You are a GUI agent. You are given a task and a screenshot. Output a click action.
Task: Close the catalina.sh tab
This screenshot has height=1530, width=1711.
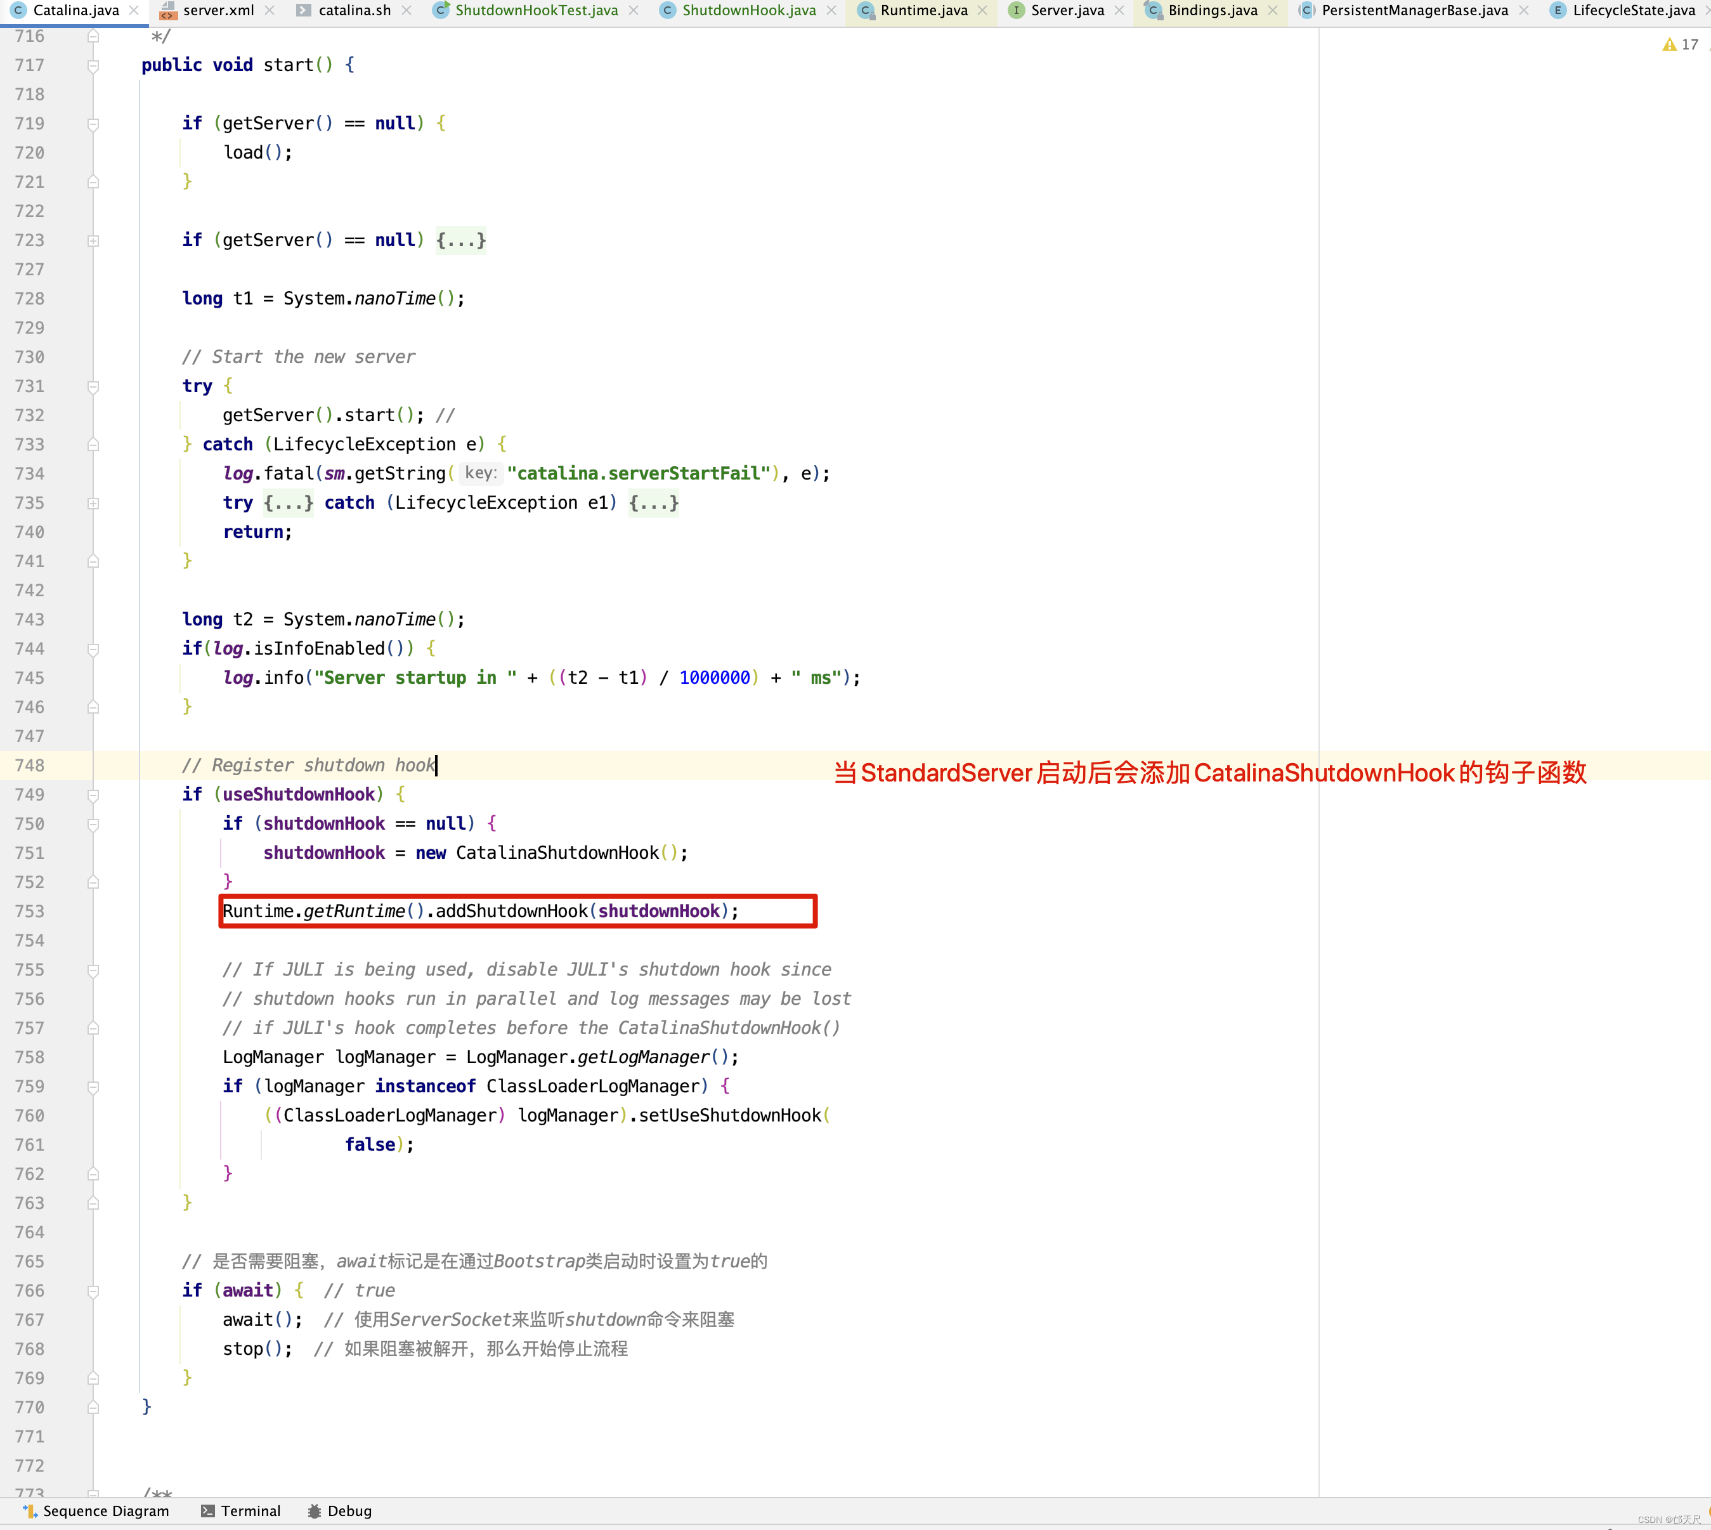coord(406,10)
